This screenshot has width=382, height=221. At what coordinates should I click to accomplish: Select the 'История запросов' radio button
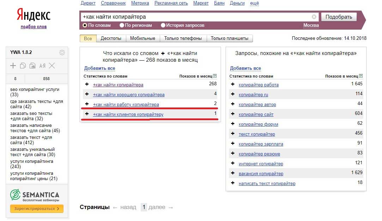click(163, 25)
